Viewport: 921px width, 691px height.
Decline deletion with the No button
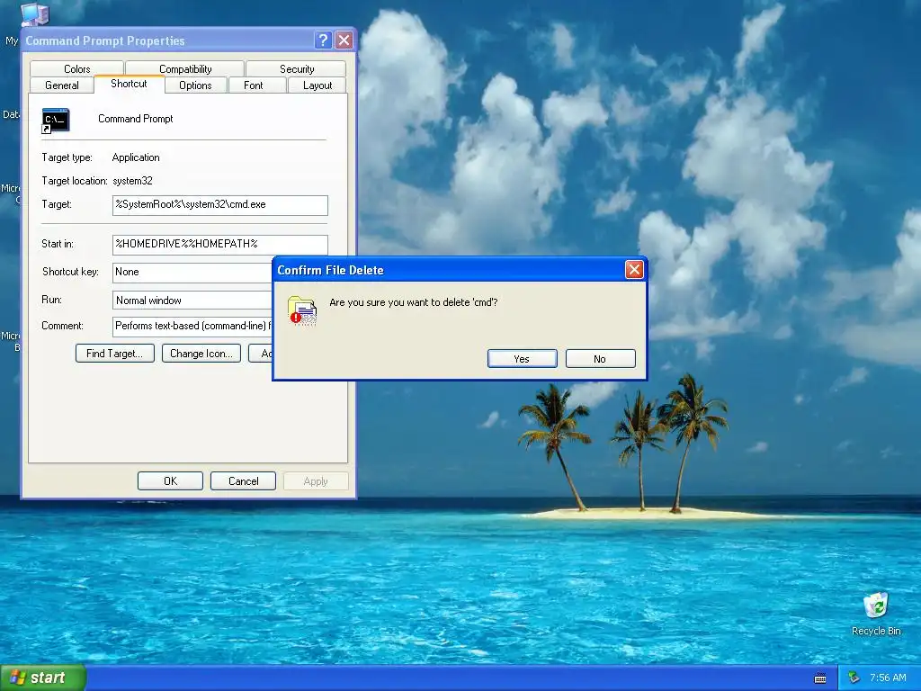[x=600, y=359]
